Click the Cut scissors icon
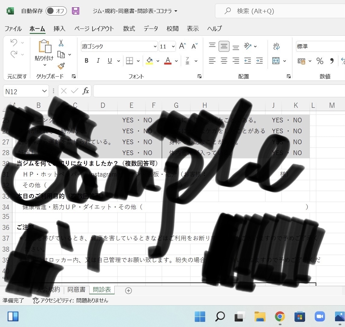The height and width of the screenshot is (327, 345). tap(61, 43)
